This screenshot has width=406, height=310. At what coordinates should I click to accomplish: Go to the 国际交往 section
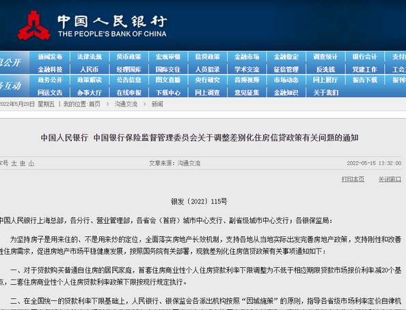(168, 70)
